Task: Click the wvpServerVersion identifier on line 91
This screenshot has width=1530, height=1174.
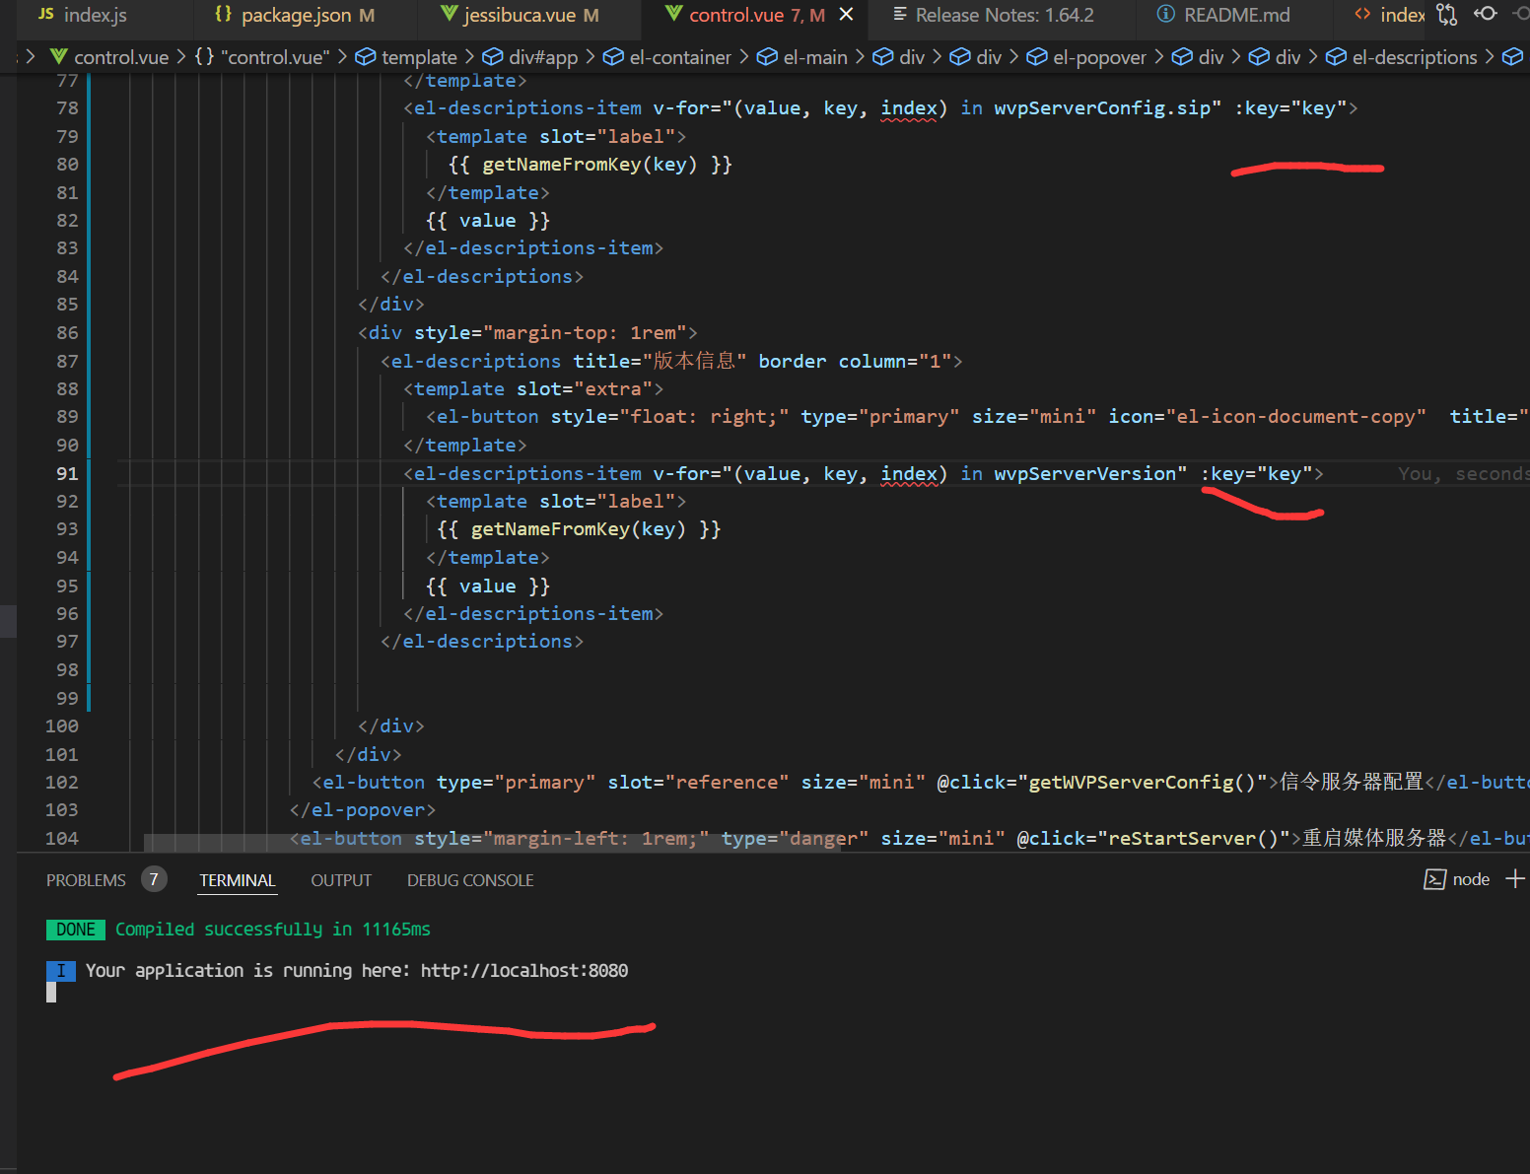Action: pyautogui.click(x=1084, y=473)
